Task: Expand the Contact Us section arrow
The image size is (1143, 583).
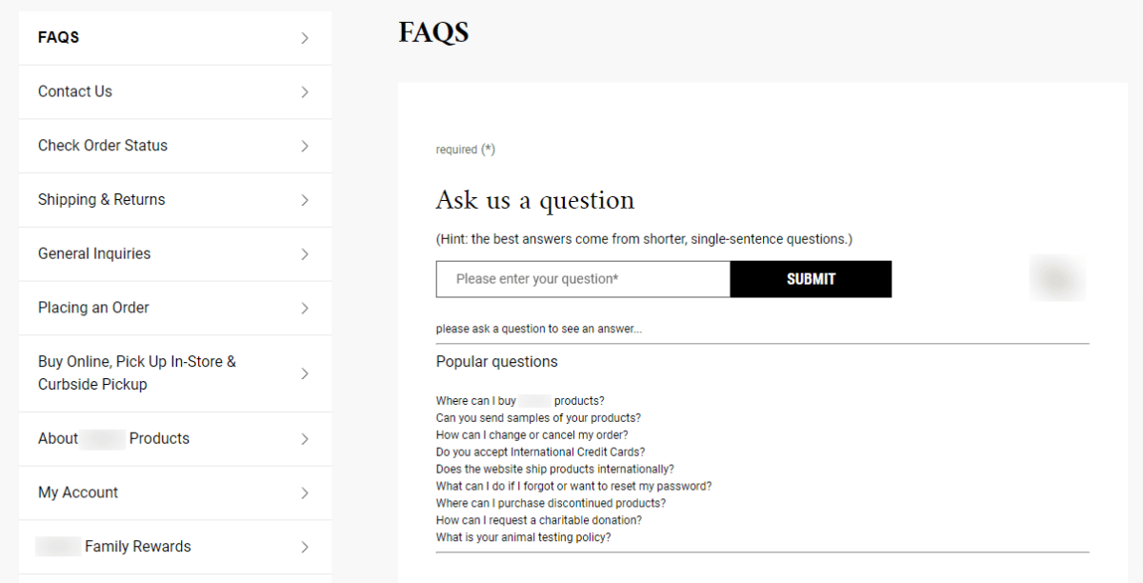Action: point(304,91)
